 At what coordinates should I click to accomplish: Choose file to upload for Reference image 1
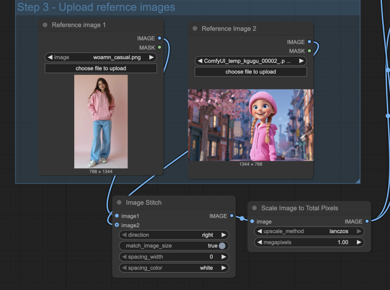pyautogui.click(x=101, y=69)
